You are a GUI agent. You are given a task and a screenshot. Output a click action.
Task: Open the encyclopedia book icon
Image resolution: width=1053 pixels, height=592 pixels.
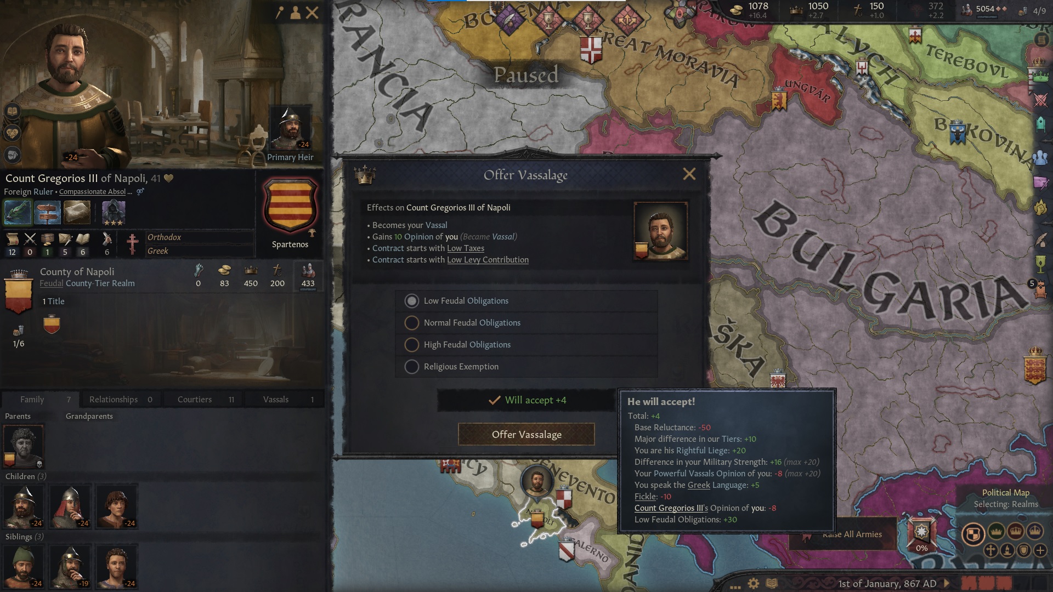(x=772, y=584)
